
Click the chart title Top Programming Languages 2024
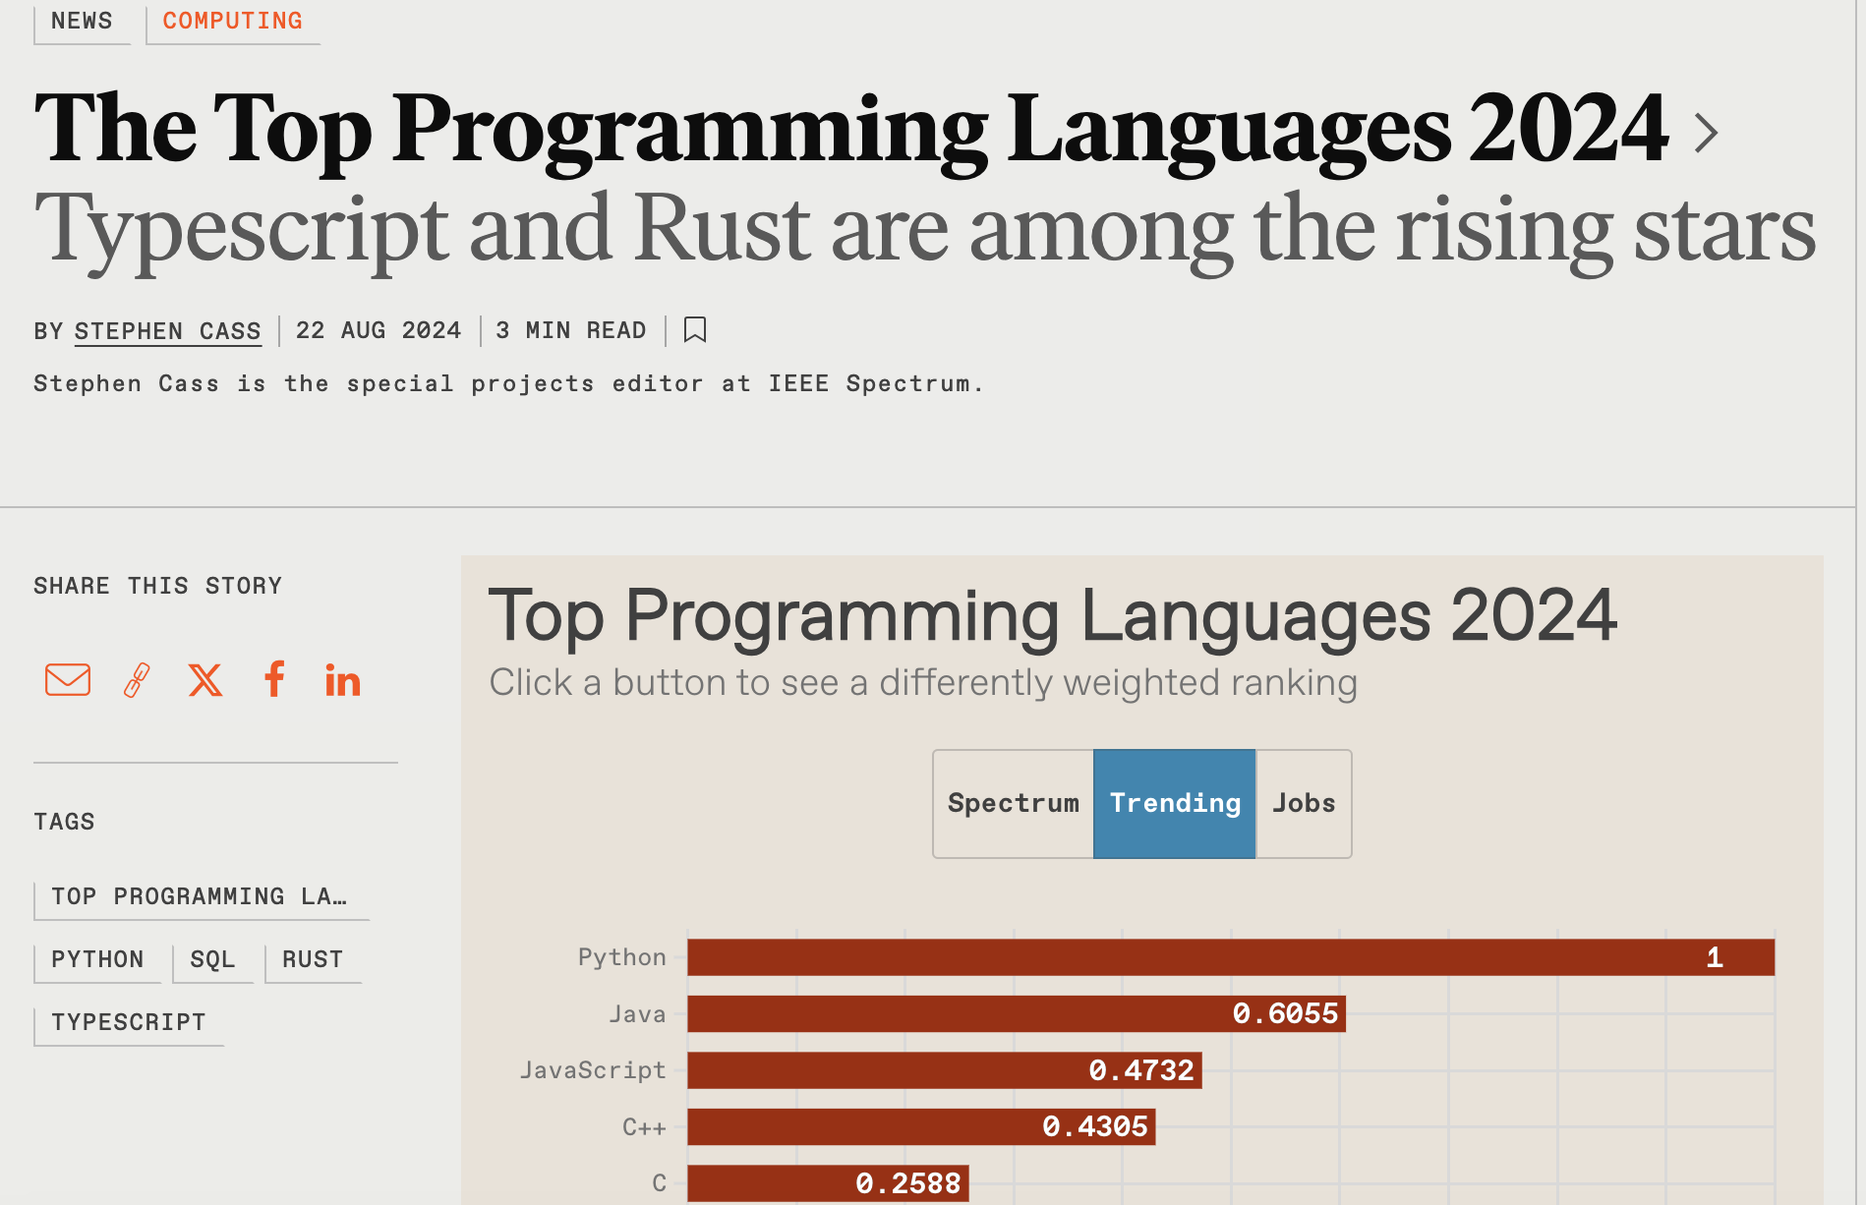[1053, 616]
